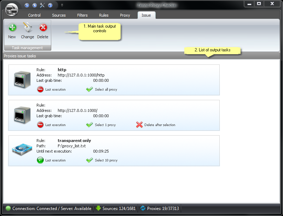This screenshot has height=216, width=283.
Task: Open the main application orb menu
Action: pos(12,8)
